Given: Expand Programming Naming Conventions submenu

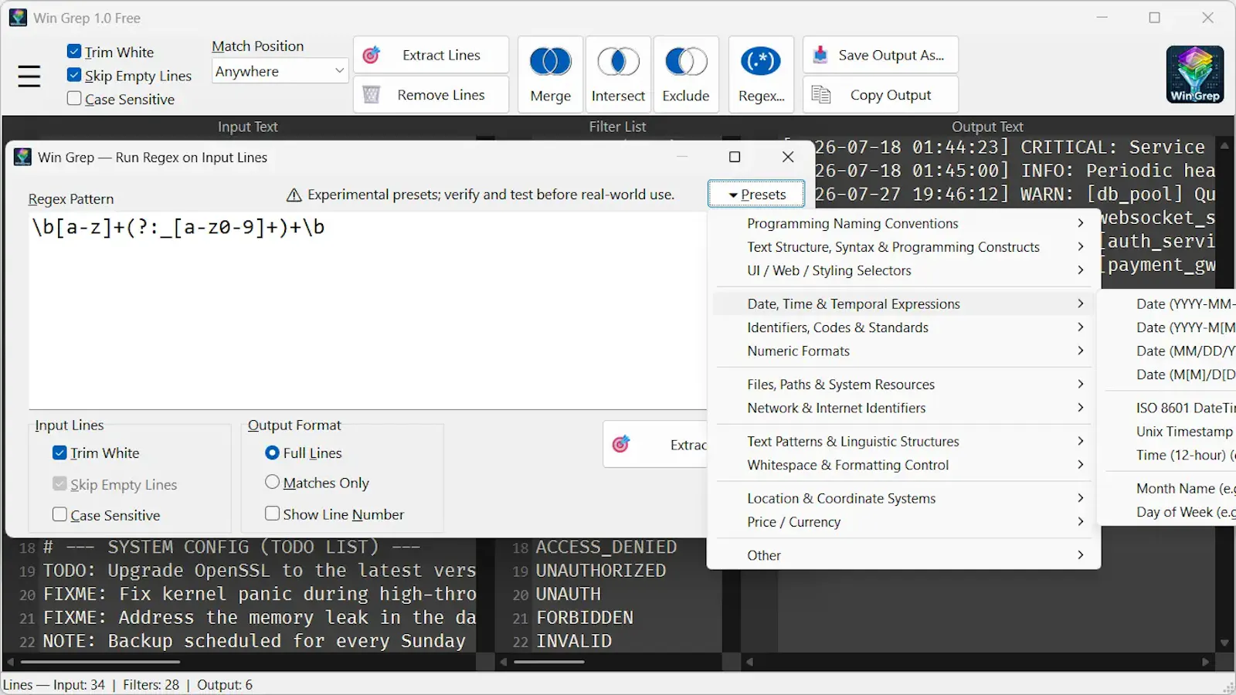Looking at the screenshot, I should point(904,223).
